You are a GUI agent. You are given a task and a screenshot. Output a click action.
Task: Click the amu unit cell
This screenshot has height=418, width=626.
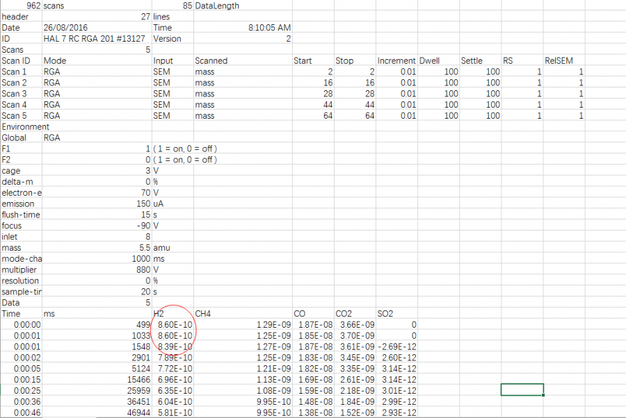point(173,248)
